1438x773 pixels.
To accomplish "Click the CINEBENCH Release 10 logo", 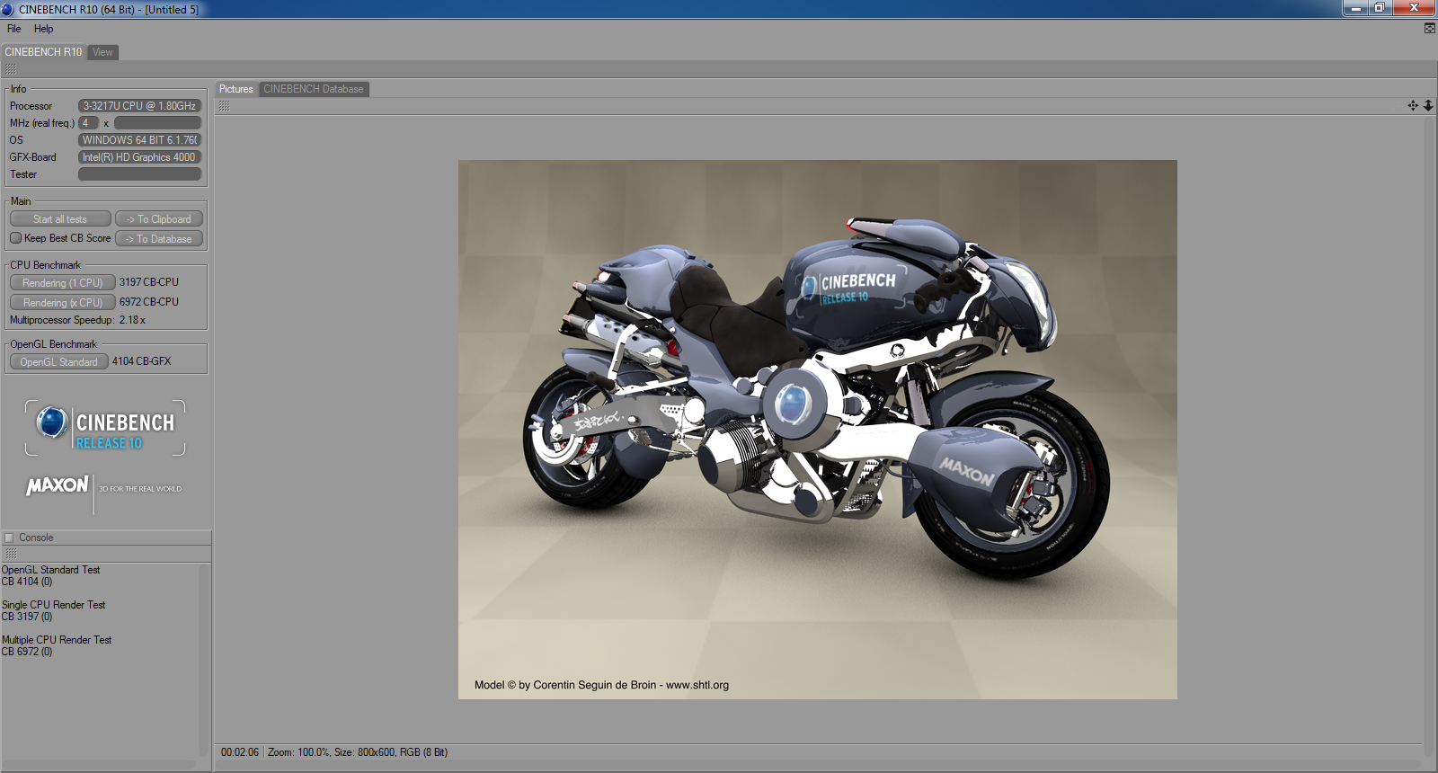I will pyautogui.click(x=105, y=428).
